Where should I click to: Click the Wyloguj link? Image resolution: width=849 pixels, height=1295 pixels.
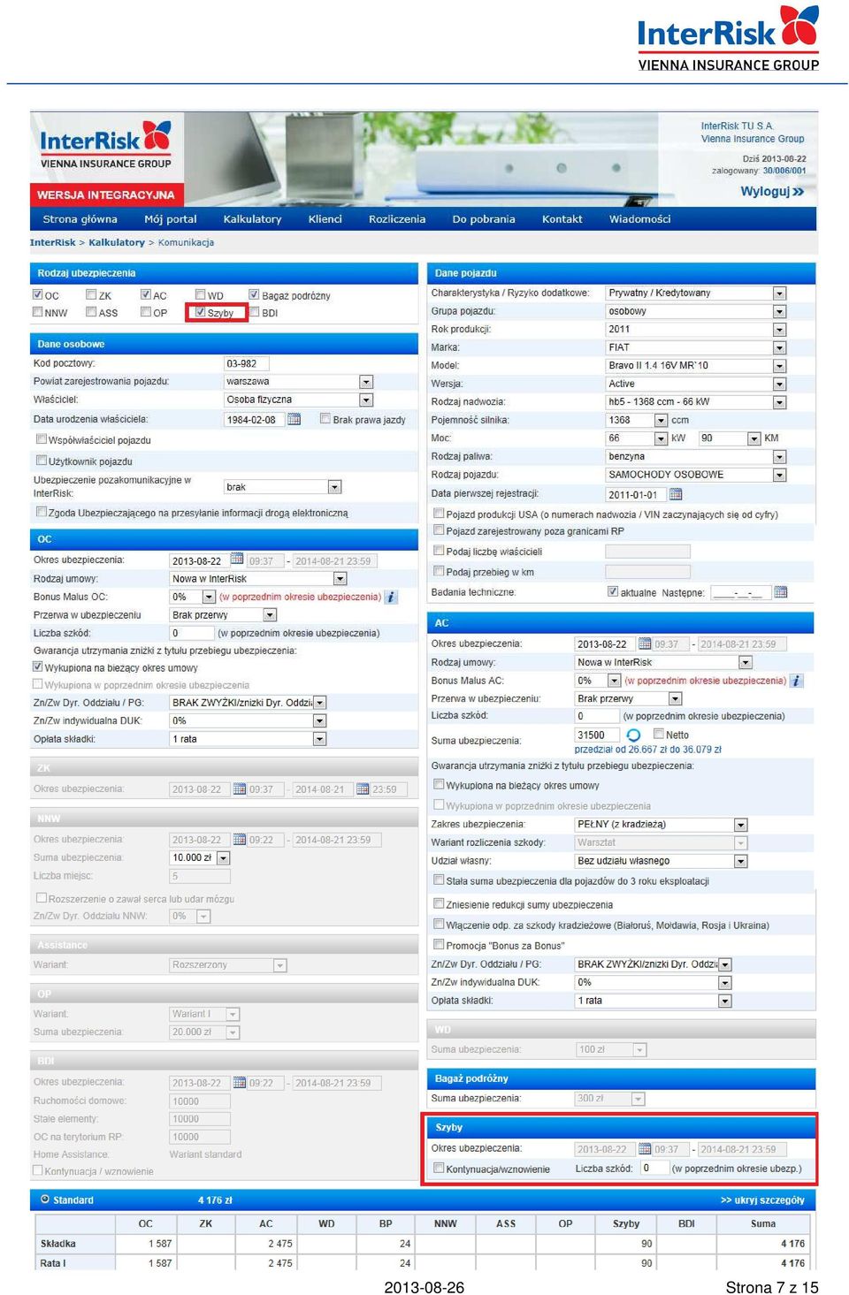772,192
